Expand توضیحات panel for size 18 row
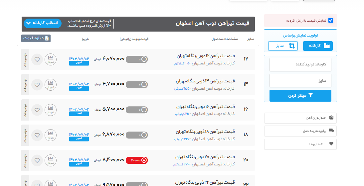 click(x=25, y=135)
